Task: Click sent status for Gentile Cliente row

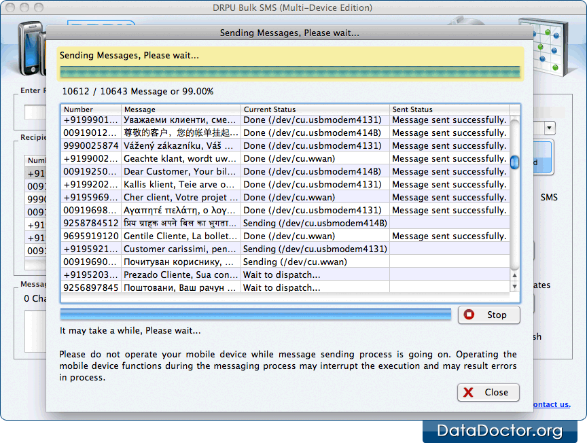Action: [449, 236]
